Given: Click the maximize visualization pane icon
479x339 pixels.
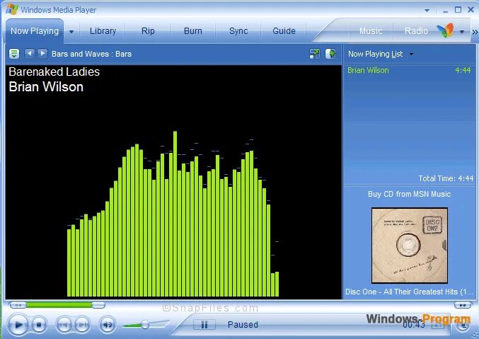Looking at the screenshot, I should [330, 54].
